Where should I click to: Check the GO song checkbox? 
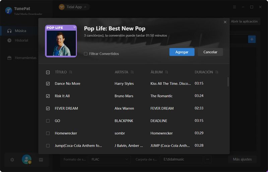tap(48, 121)
